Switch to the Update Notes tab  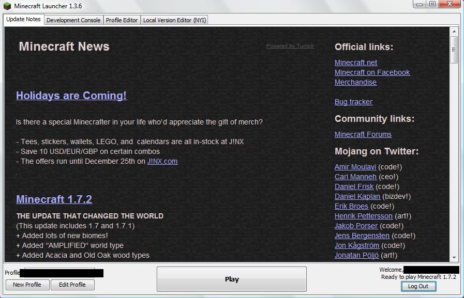(23, 20)
